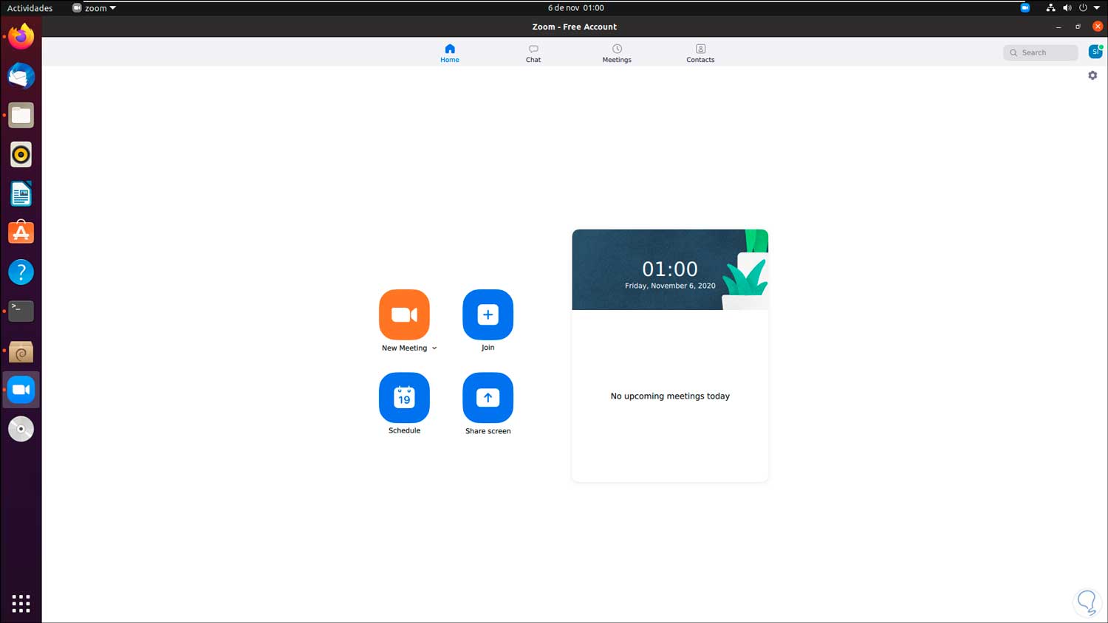Click the Share screen label text
This screenshot has width=1108, height=623.
pos(488,431)
